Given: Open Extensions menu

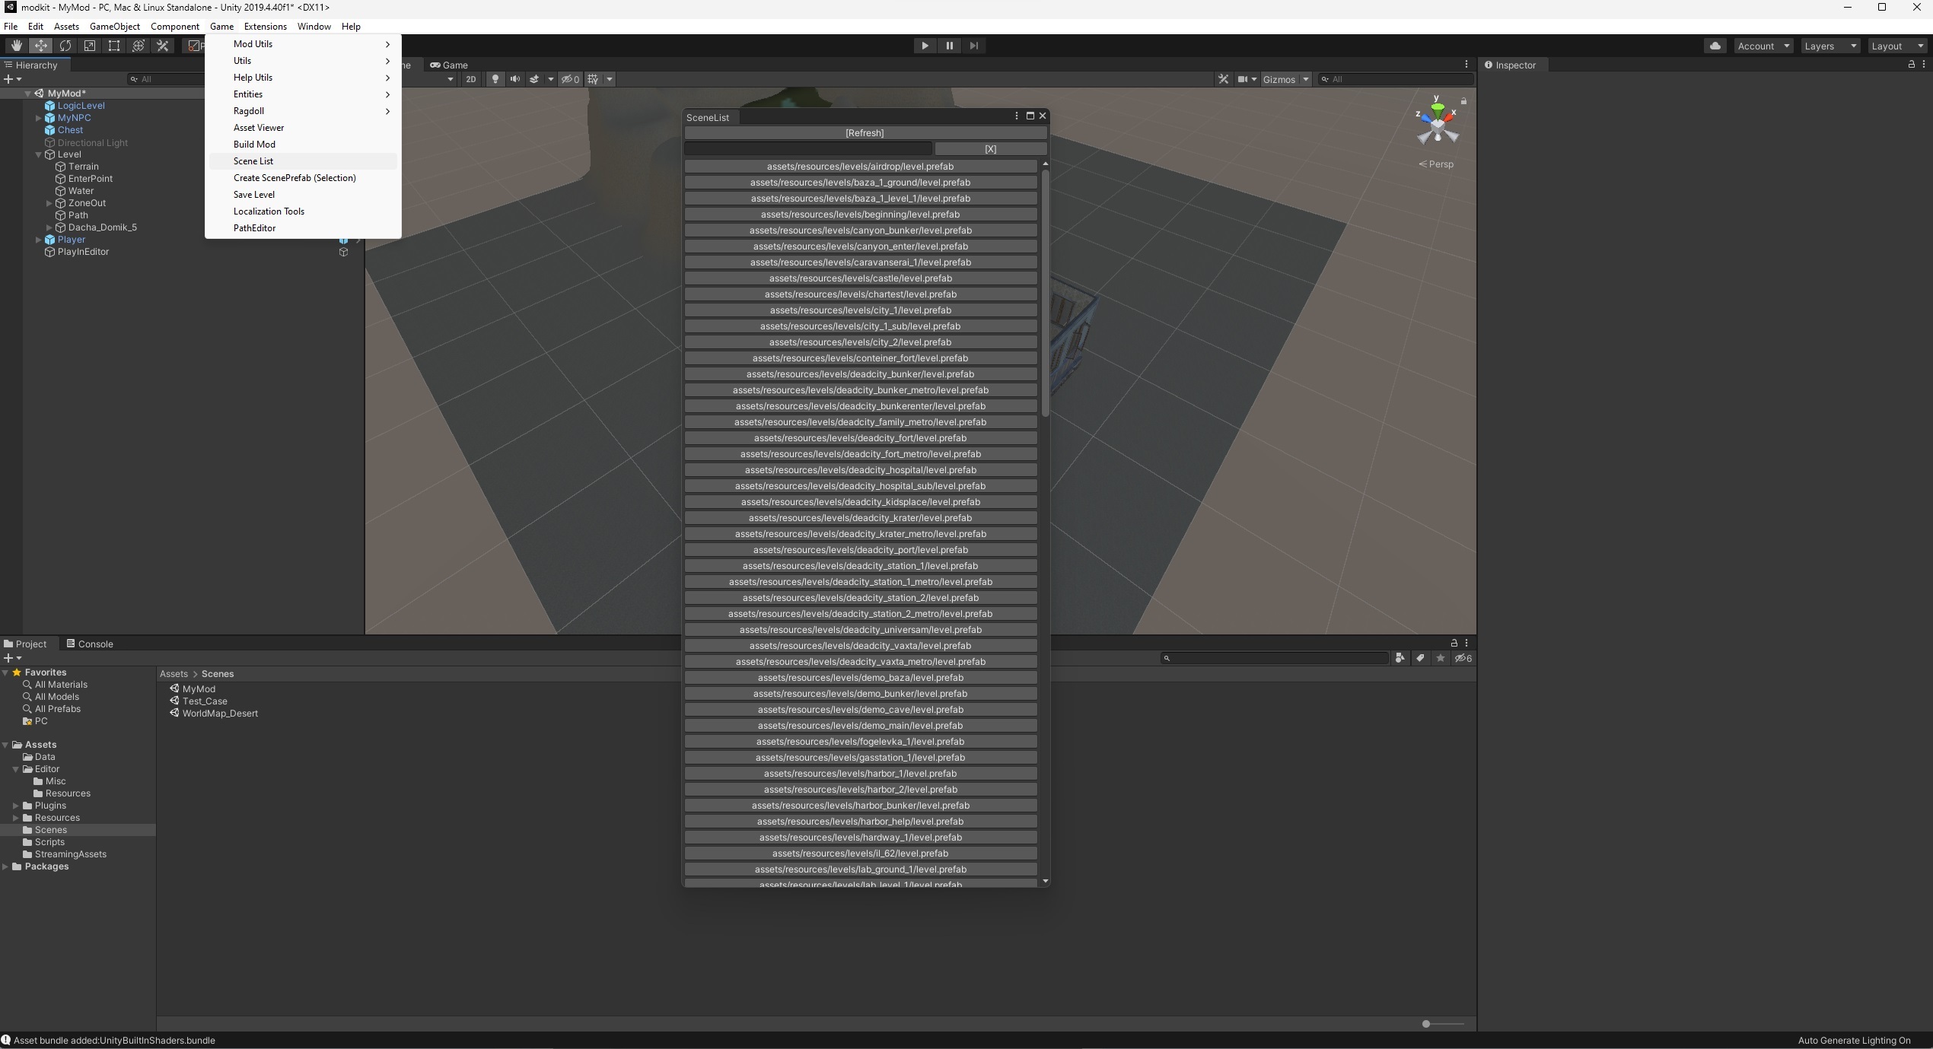Looking at the screenshot, I should (x=265, y=27).
